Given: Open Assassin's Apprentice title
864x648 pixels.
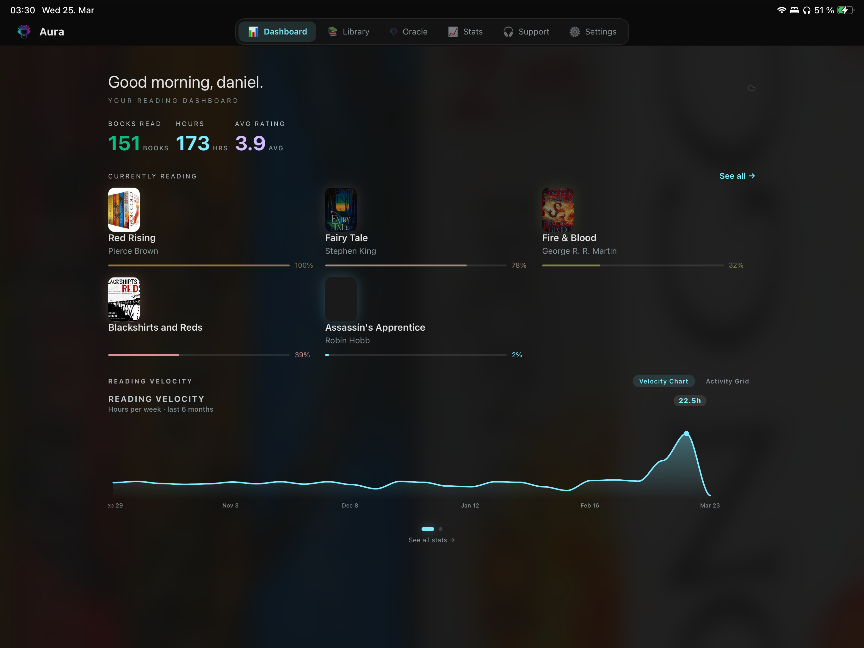Looking at the screenshot, I should coord(375,327).
